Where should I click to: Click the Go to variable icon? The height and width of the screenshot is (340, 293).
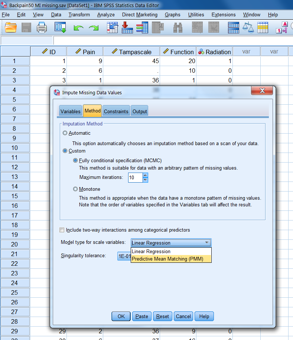(127, 27)
